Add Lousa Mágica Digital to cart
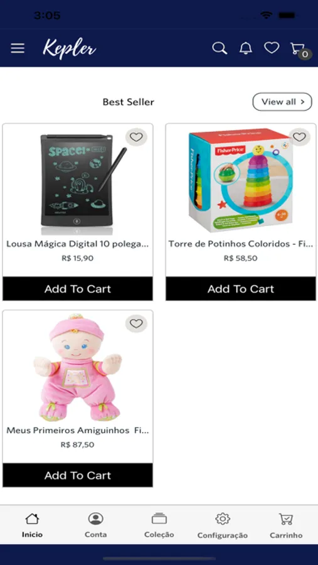 click(78, 289)
